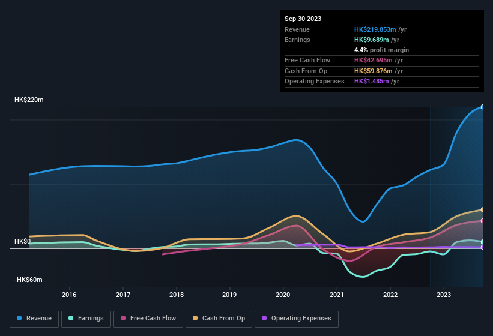Image resolution: width=493 pixels, height=336 pixels.
Task: Select the 2020 x-axis label
Action: coord(283,295)
